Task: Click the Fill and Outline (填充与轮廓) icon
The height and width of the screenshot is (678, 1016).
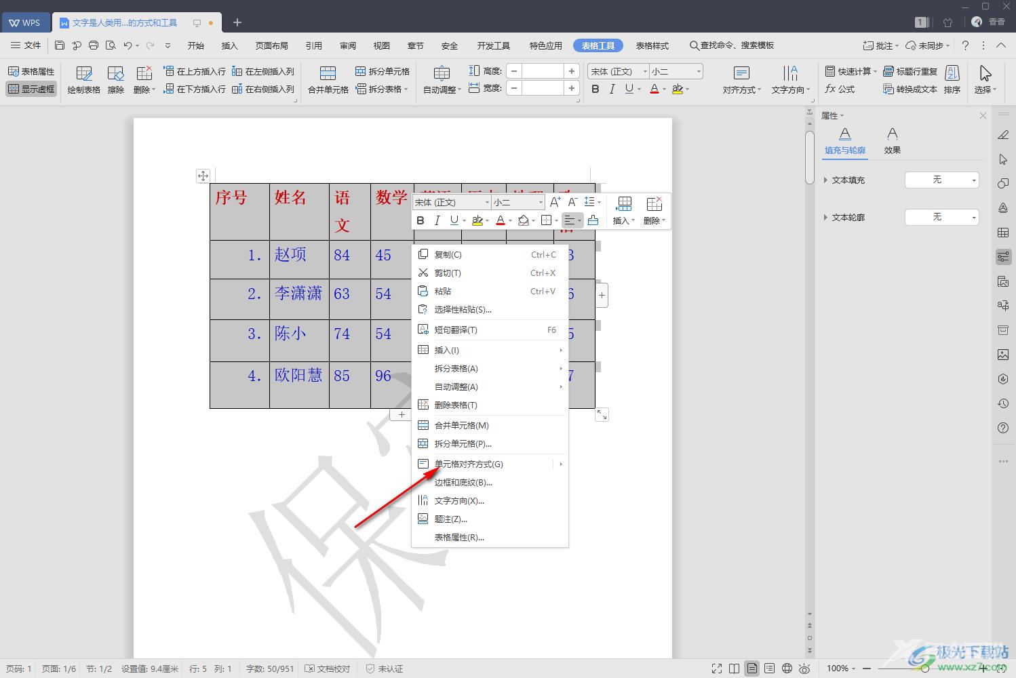Action: tap(845, 134)
